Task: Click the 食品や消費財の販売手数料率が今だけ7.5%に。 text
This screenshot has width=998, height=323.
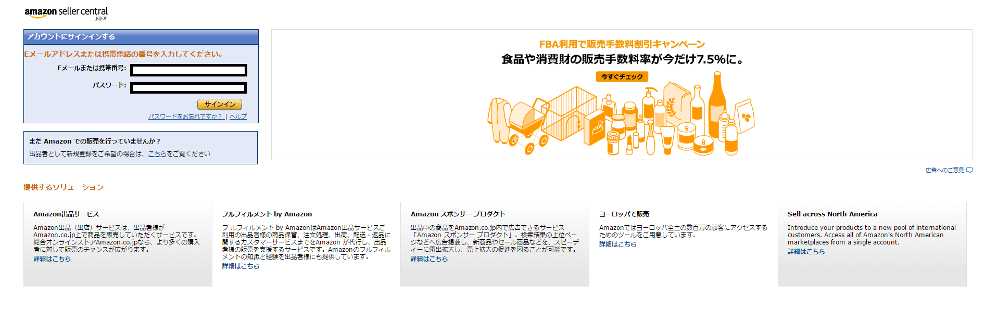Action: [x=622, y=59]
